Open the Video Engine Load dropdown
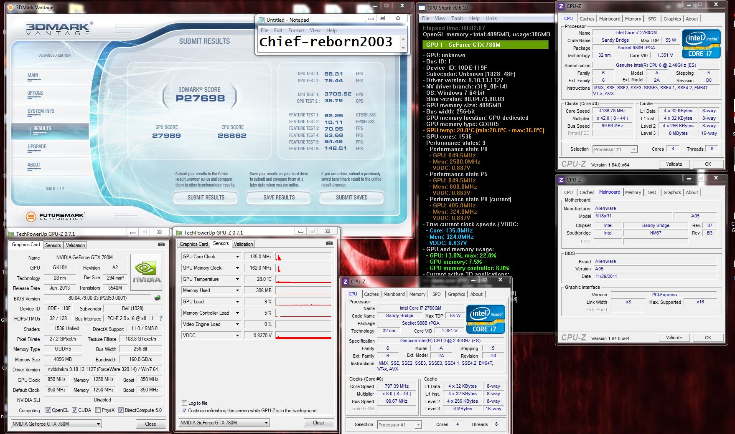This screenshot has height=434, width=735. pyautogui.click(x=237, y=324)
